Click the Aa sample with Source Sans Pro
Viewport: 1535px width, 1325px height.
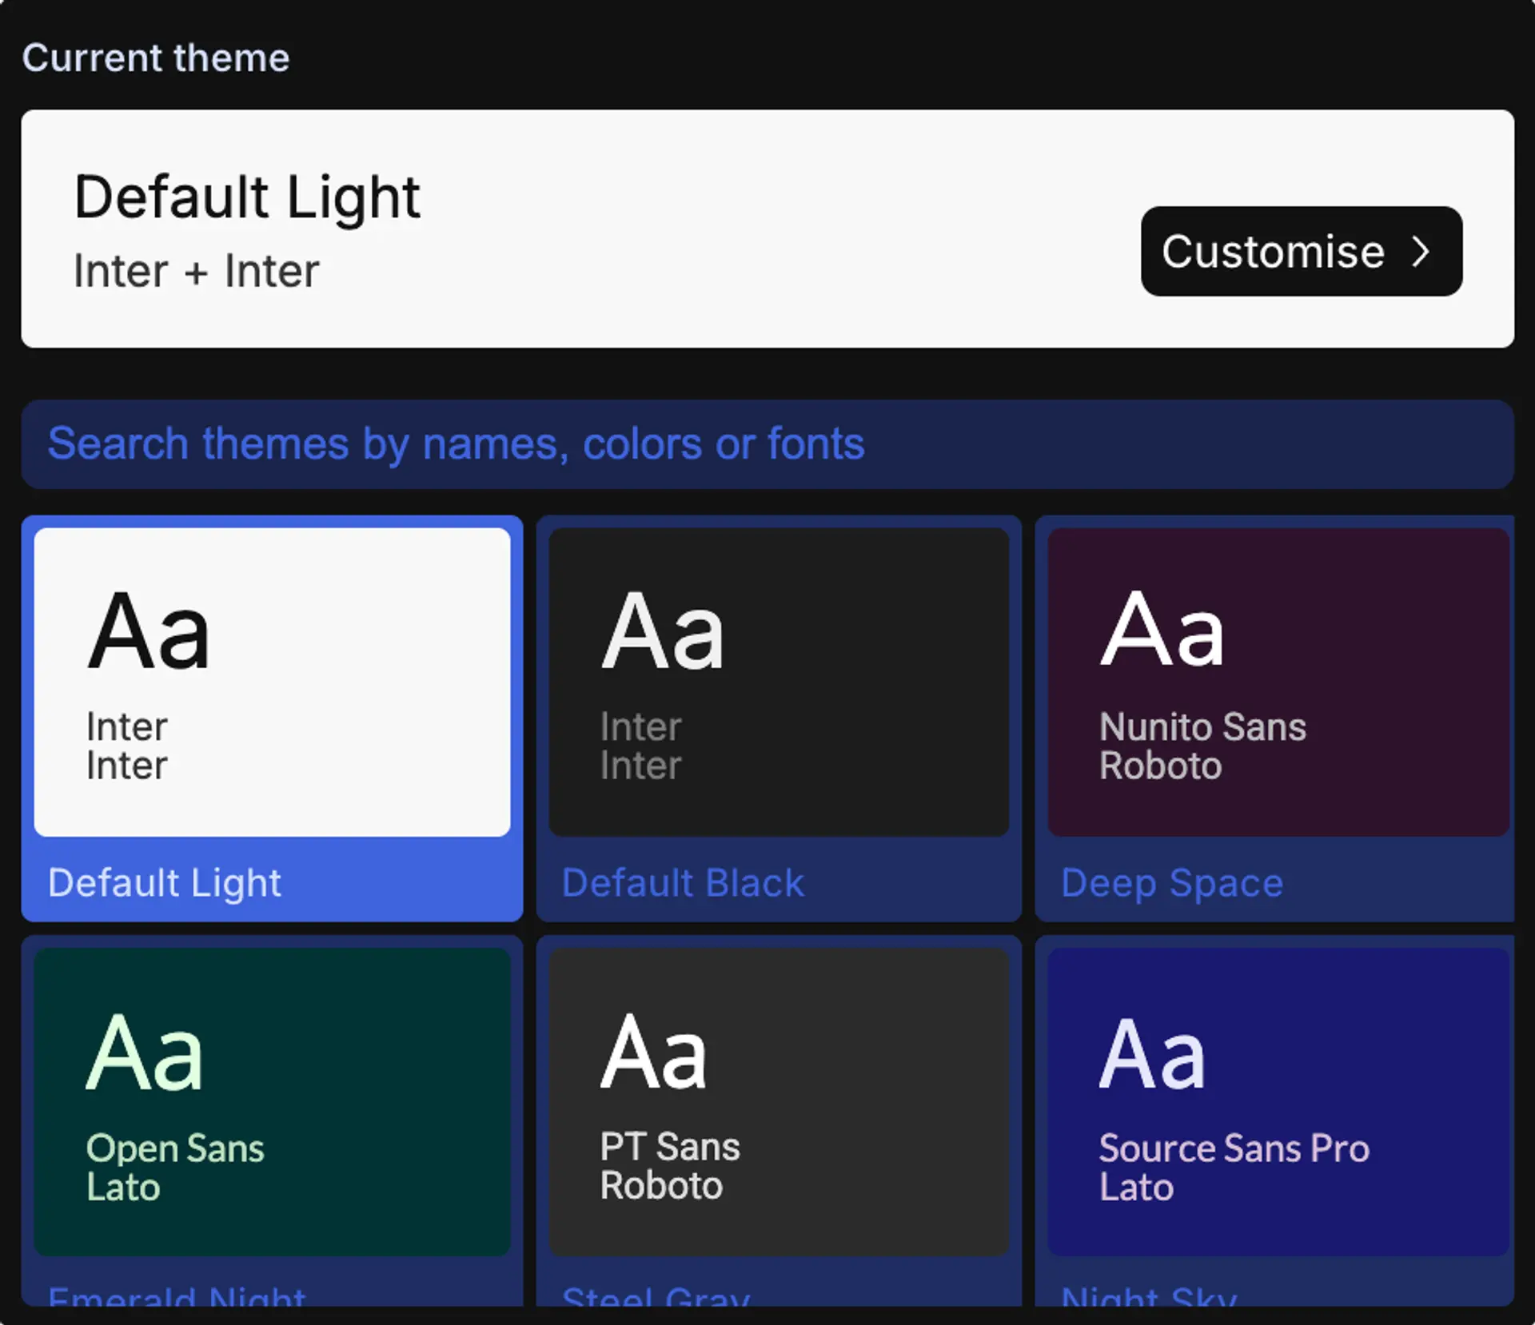pos(1151,1053)
